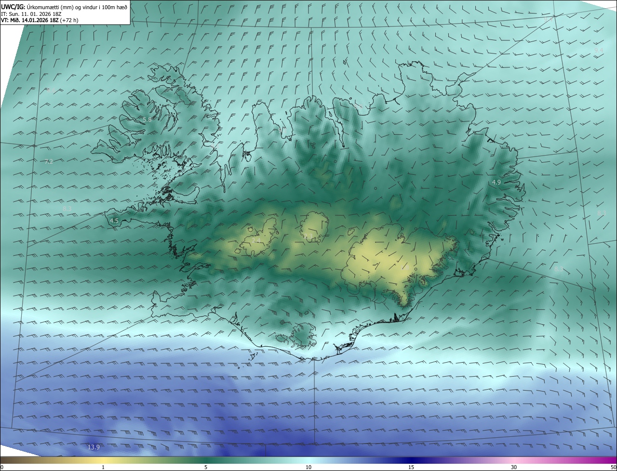Viewport: 617px width, 471px height.
Task: Click the colorbar label 30
Action: [x=514, y=467]
